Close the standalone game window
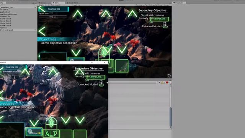Image resolution: width=245 pixels, height=138 pixels. click(105, 62)
